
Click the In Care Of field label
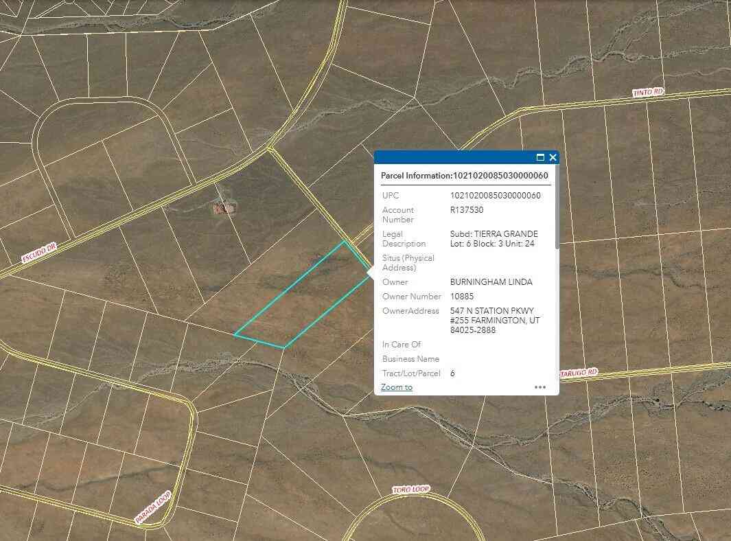point(402,344)
